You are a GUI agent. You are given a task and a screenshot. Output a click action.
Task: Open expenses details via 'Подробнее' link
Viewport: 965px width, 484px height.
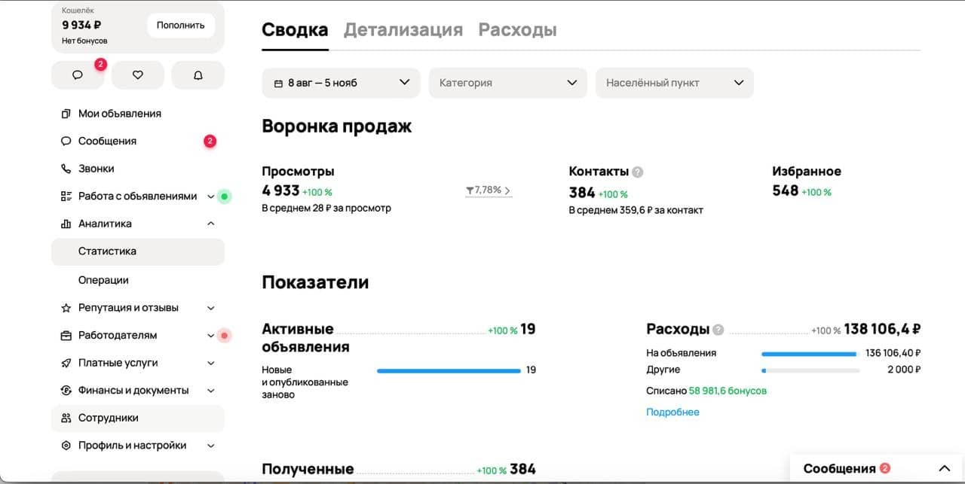click(672, 412)
